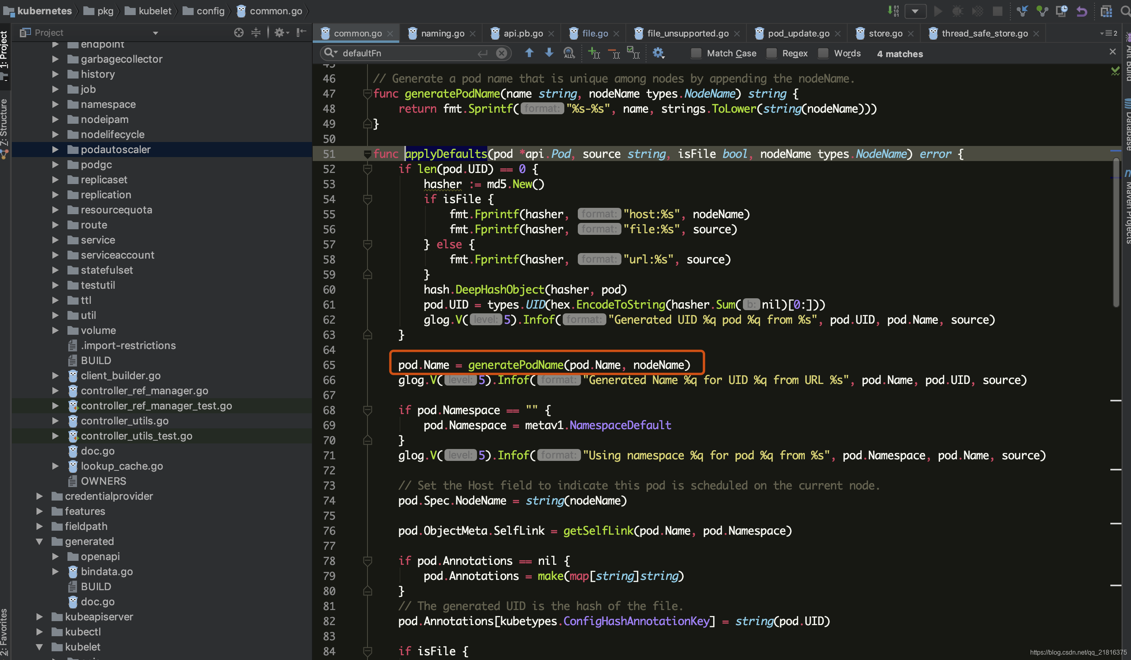
Task: Close the common.go tab
Action: pyautogui.click(x=390, y=34)
